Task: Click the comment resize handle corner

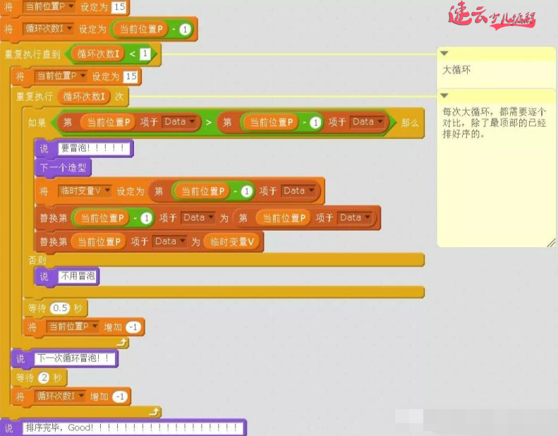Action: [x=550, y=242]
